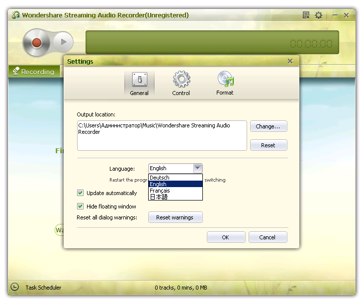The height and width of the screenshot is (304, 362).
Task: Click the Format tab label
Action: (225, 93)
